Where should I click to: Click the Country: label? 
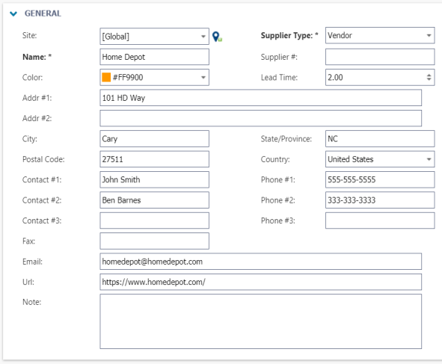click(x=275, y=159)
